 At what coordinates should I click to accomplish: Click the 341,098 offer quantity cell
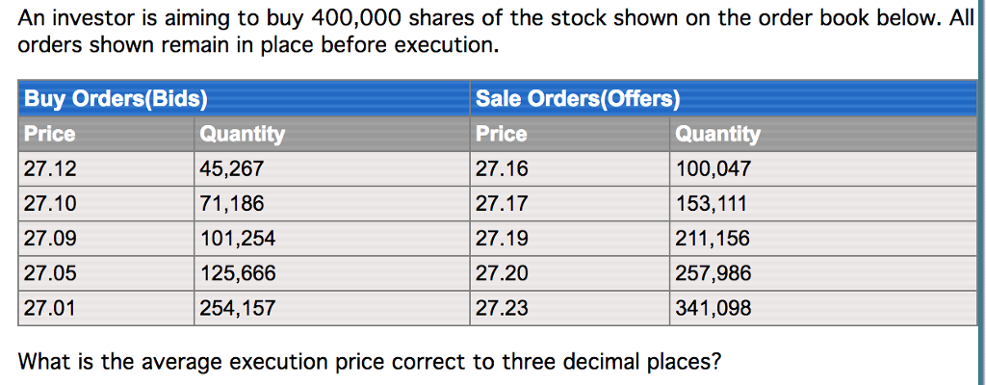pyautogui.click(x=823, y=308)
